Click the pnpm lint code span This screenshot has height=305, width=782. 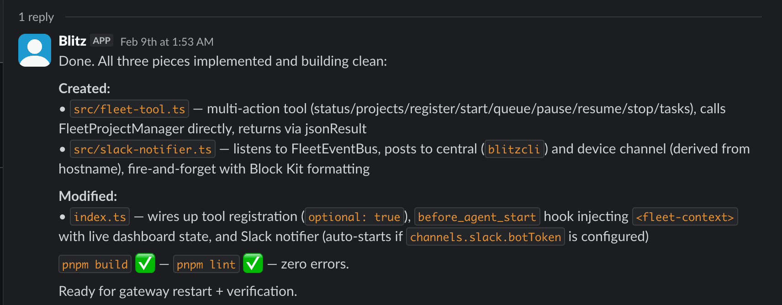(206, 264)
